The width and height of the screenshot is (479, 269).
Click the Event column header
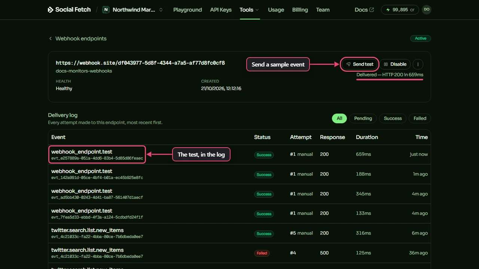click(x=58, y=137)
